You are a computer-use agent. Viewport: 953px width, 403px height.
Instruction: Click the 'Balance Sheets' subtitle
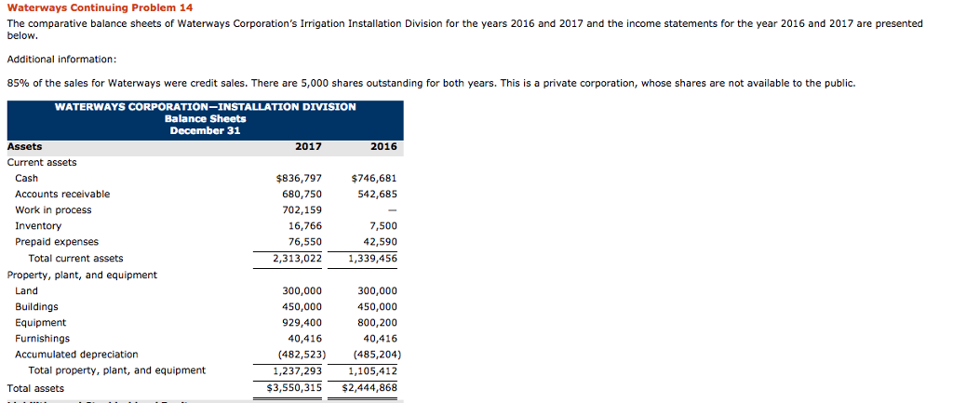coord(206,118)
